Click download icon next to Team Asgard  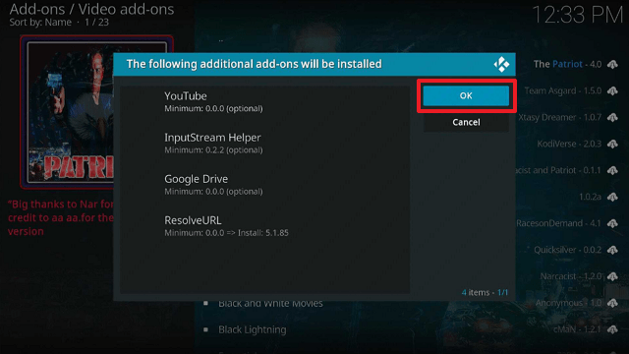tap(612, 90)
